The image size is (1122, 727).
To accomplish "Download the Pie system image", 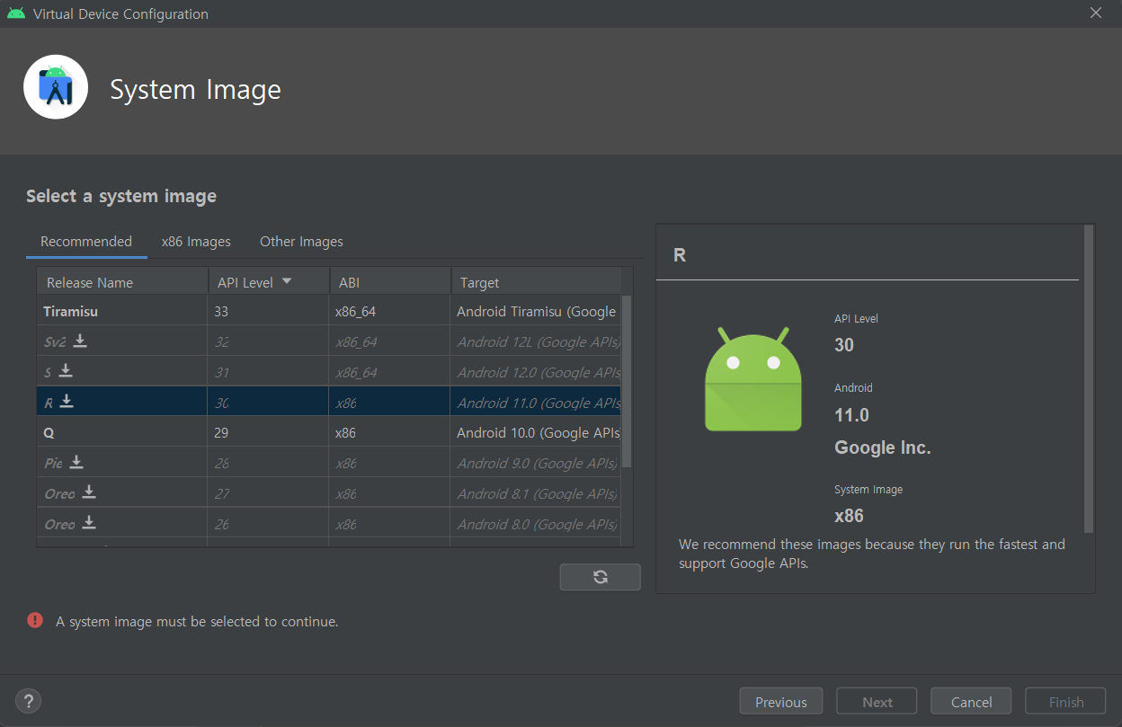I will 76,462.
